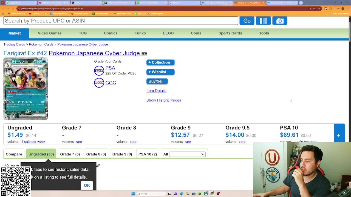Image resolution: width=351 pixels, height=197 pixels.
Task: Click the camera photo search icon
Action: 280,21
